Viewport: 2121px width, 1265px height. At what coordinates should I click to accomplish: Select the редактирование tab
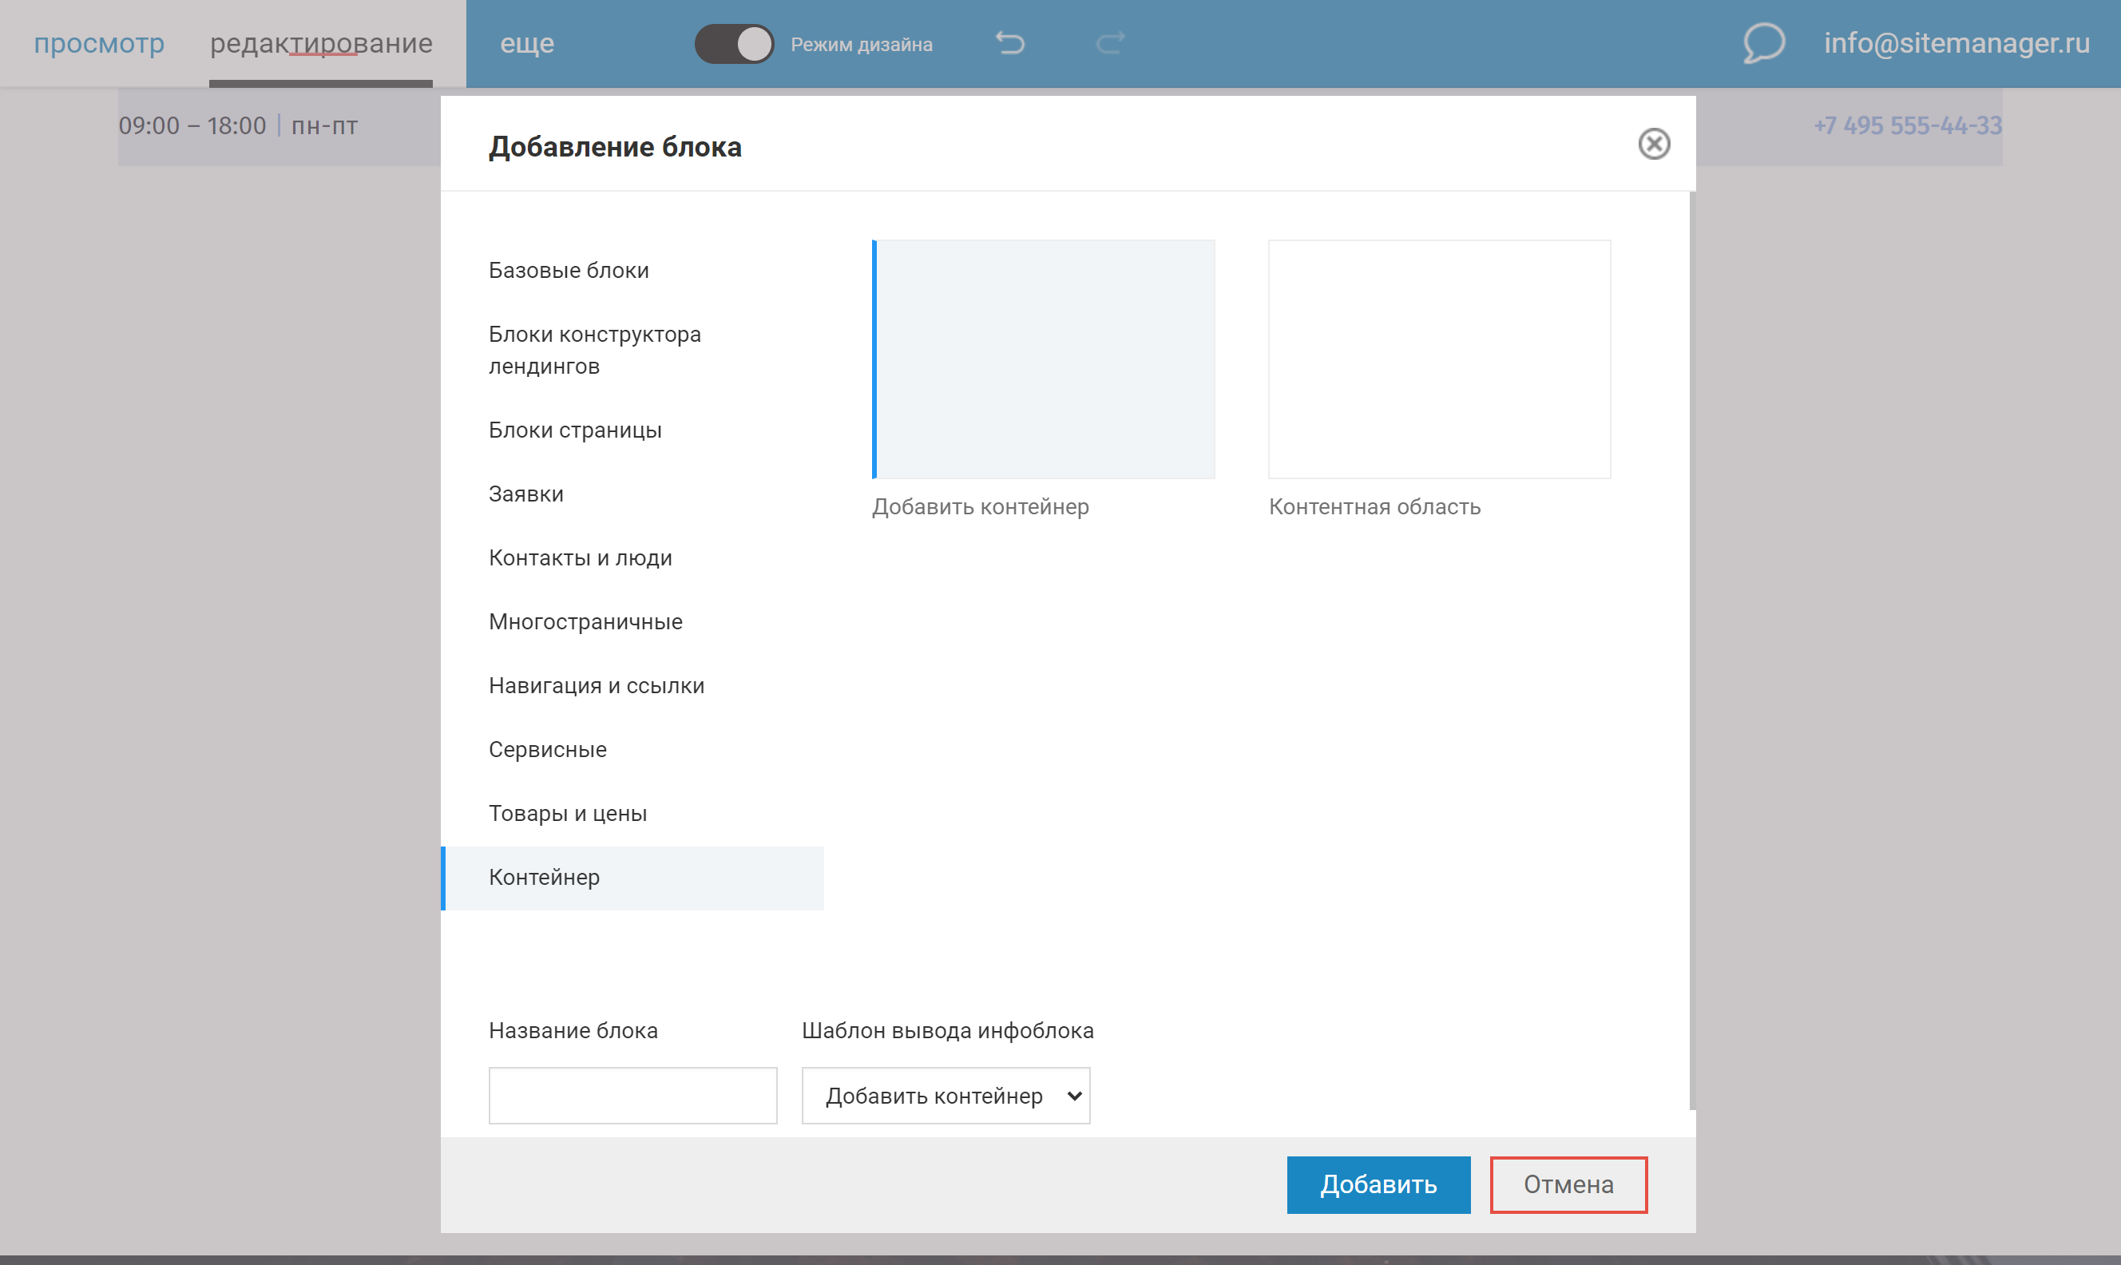coord(321,42)
